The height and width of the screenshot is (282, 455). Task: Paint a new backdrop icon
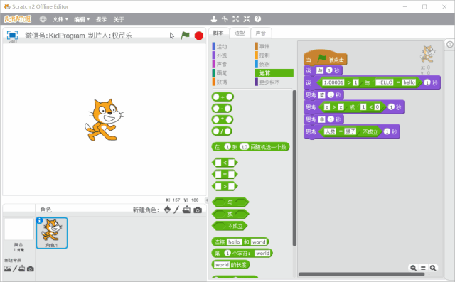[x=15, y=269]
